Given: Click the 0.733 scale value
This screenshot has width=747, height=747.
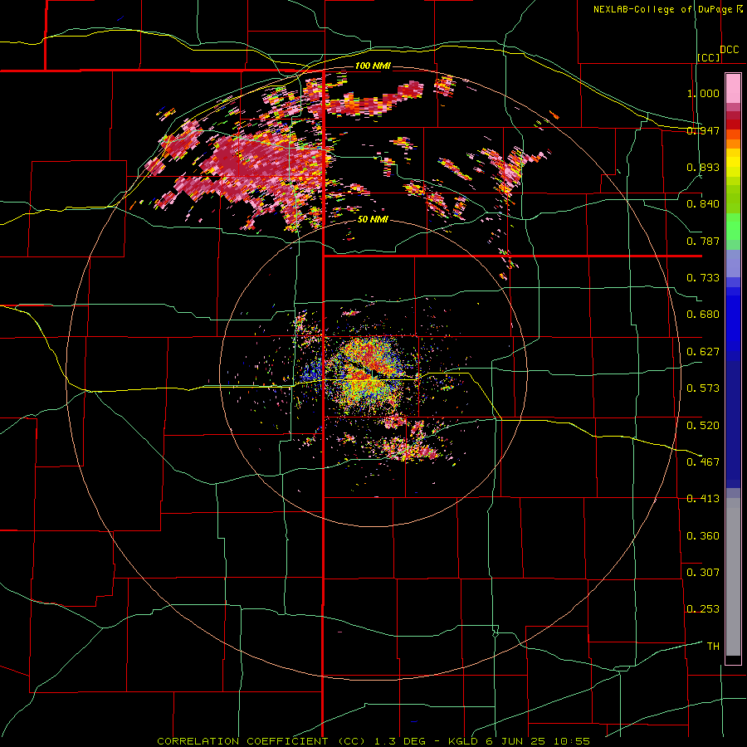Looking at the screenshot, I should coord(703,278).
